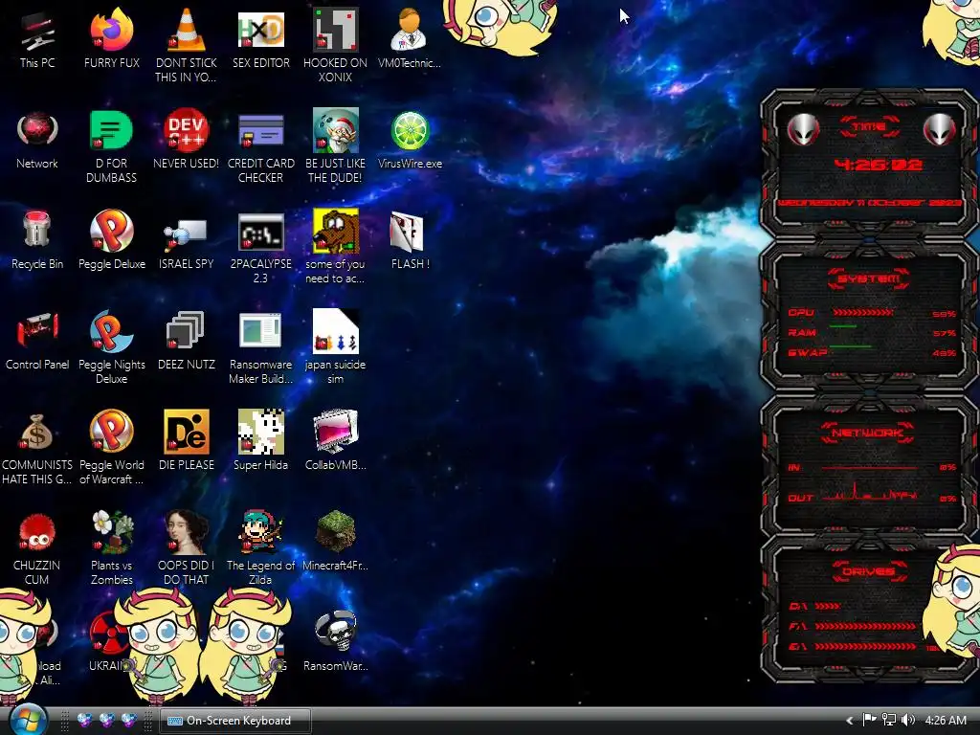
Task: Click the DRIVES header on the widget
Action: (869, 571)
